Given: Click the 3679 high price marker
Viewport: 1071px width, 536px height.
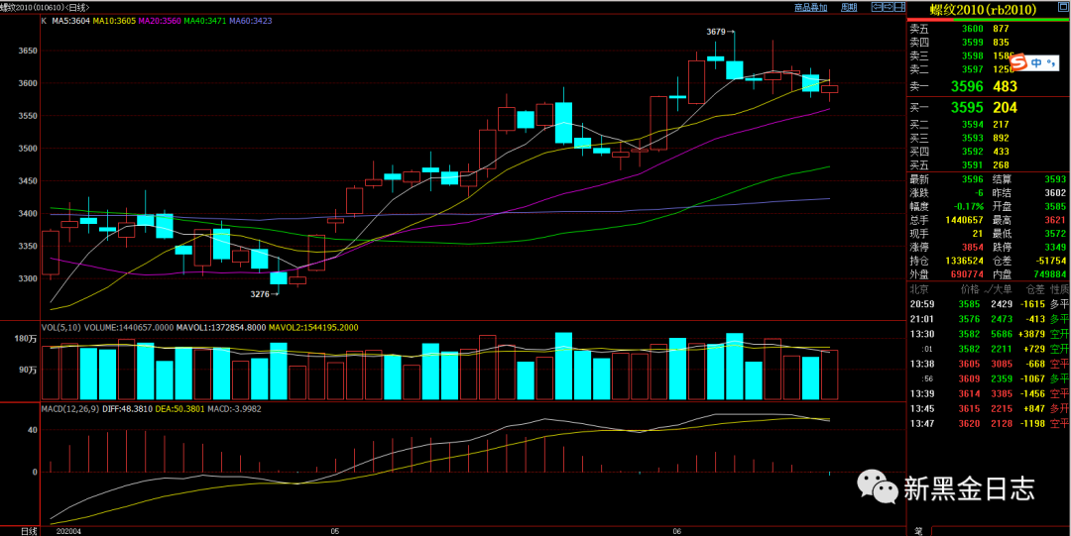Looking at the screenshot, I should (x=719, y=32).
